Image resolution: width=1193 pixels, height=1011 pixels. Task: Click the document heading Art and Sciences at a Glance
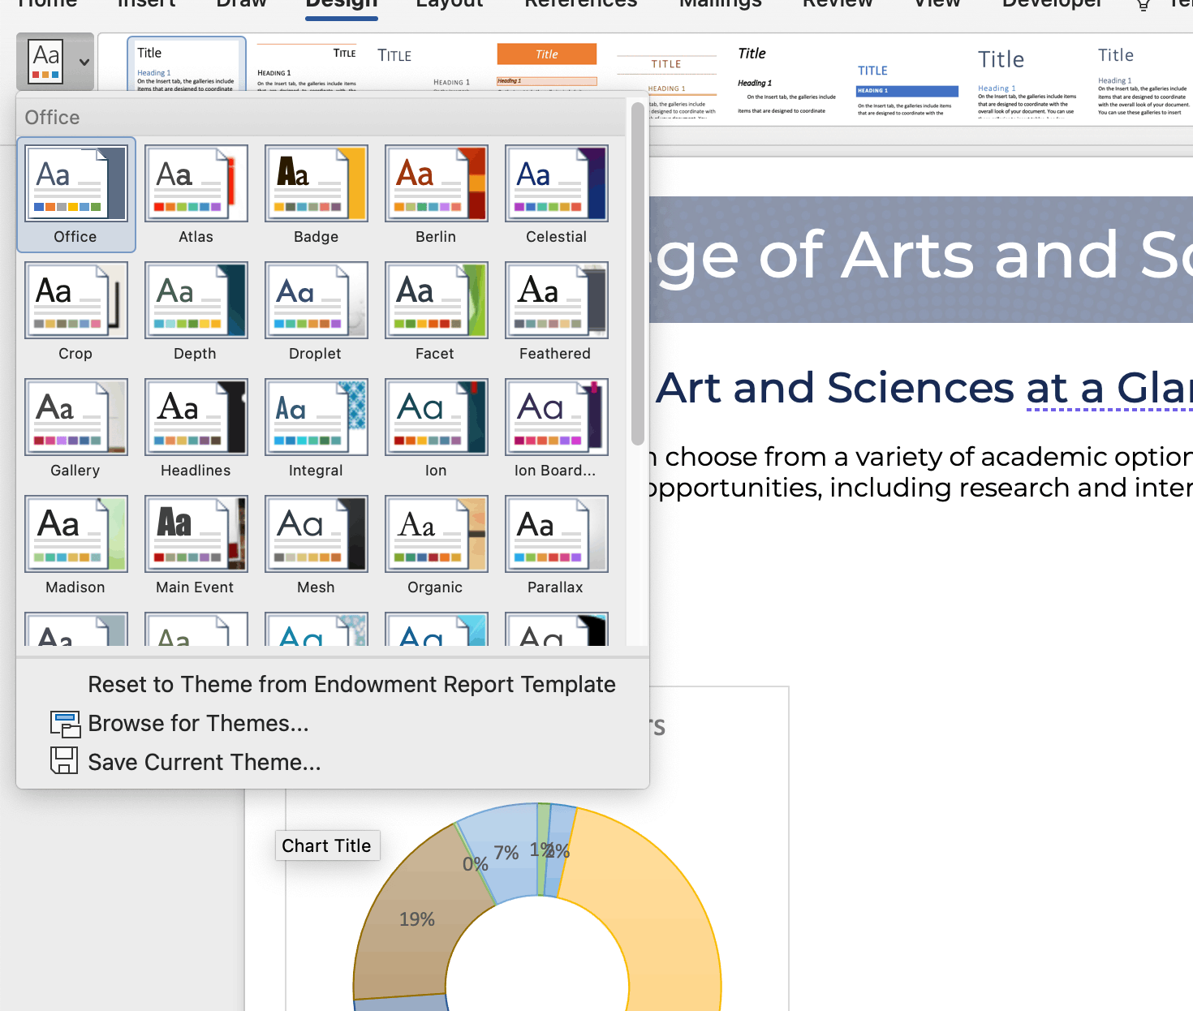(x=924, y=388)
